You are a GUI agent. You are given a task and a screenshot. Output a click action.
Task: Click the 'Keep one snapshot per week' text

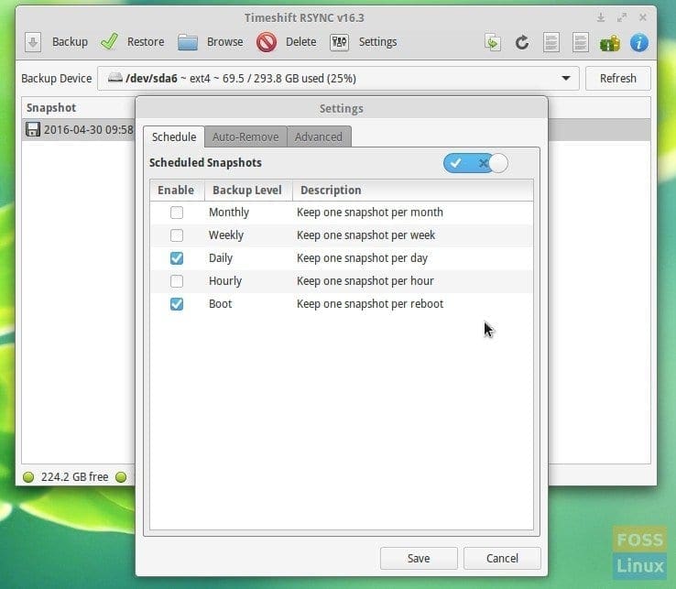pyautogui.click(x=365, y=235)
